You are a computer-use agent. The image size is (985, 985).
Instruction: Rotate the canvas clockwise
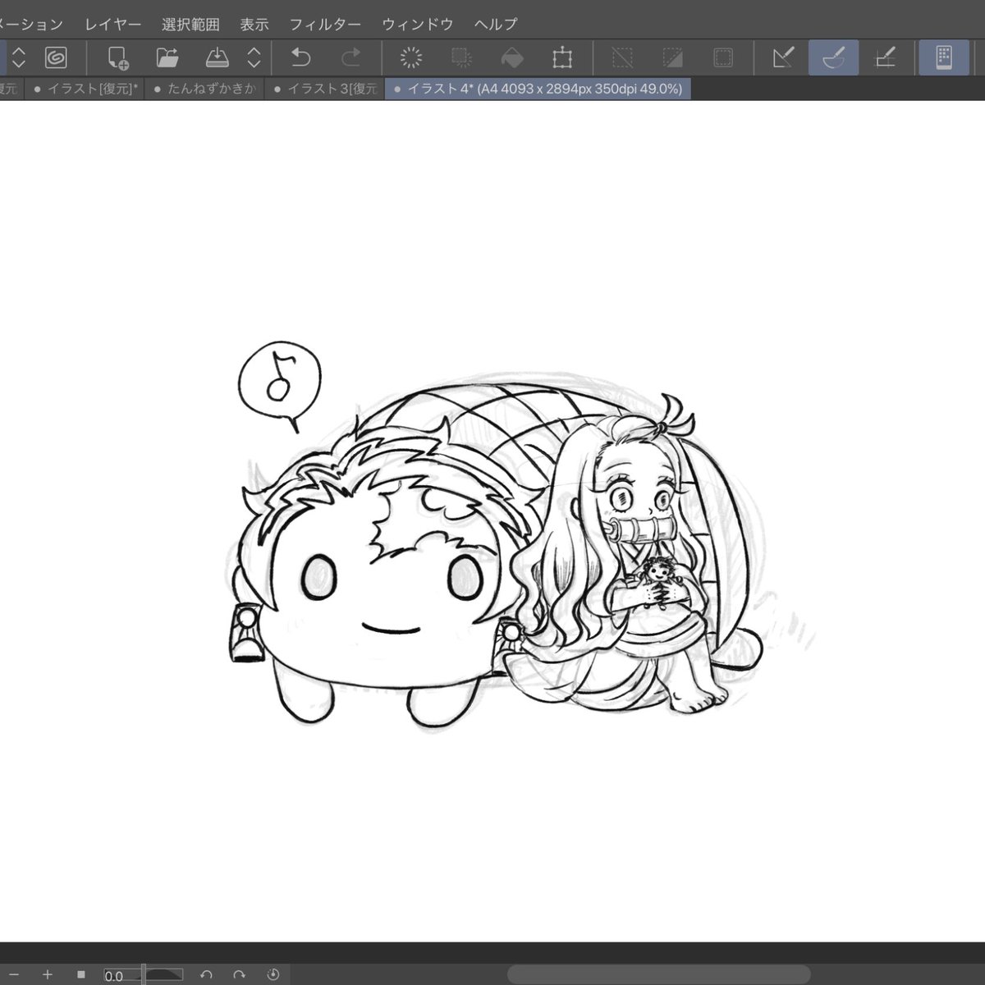click(x=239, y=974)
